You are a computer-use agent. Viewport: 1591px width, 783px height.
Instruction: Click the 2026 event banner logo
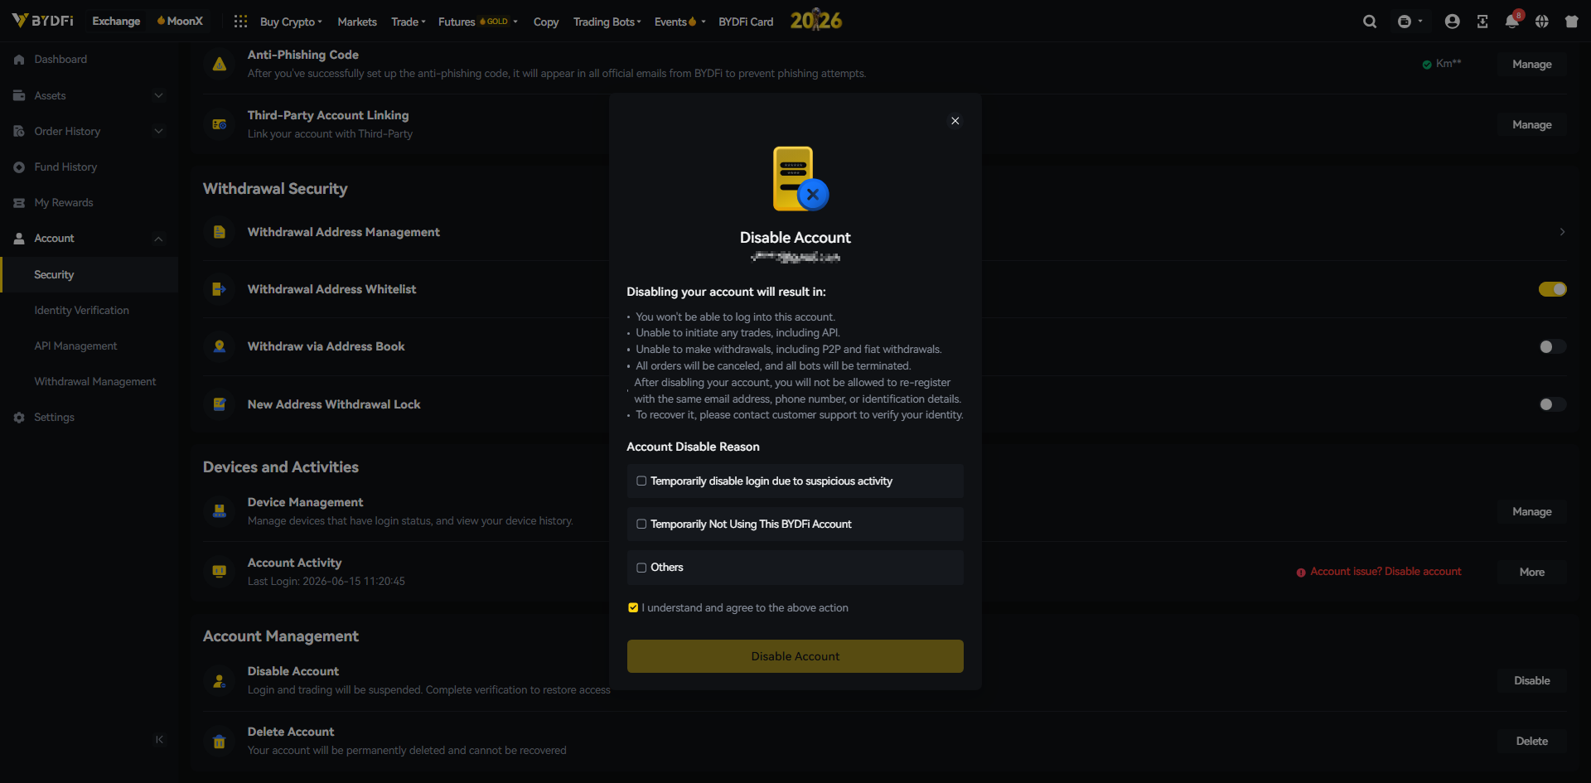[815, 21]
